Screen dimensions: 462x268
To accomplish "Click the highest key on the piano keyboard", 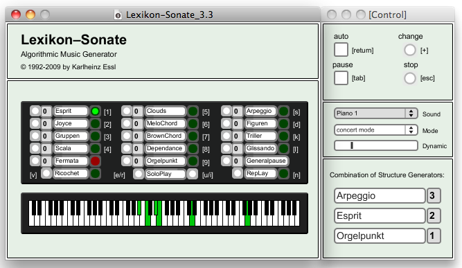I will (298, 221).
